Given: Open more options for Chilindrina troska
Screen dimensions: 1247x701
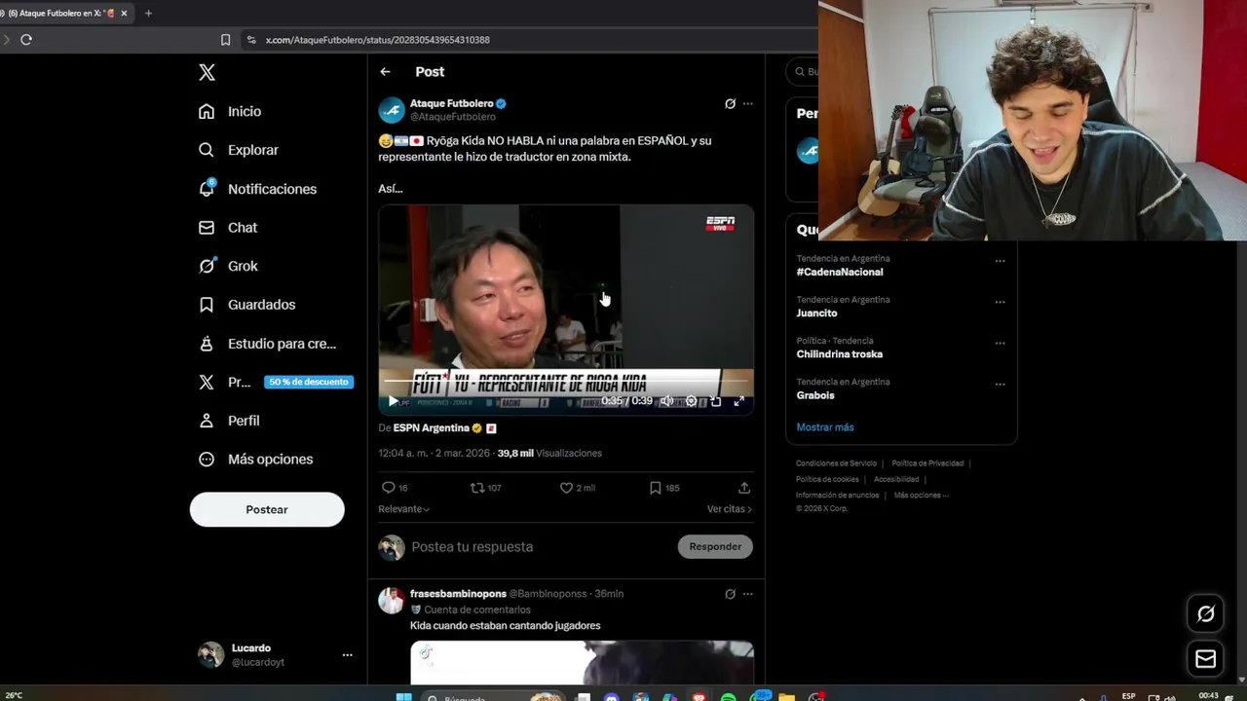Looking at the screenshot, I should [x=1000, y=343].
